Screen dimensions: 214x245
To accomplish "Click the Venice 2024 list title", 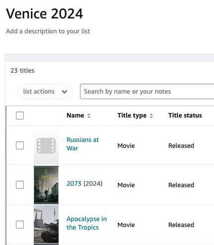I will coord(44,13).
